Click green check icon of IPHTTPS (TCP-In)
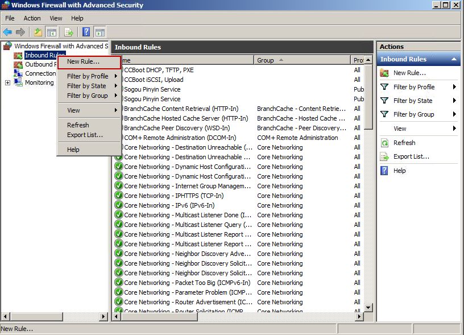 (119, 196)
